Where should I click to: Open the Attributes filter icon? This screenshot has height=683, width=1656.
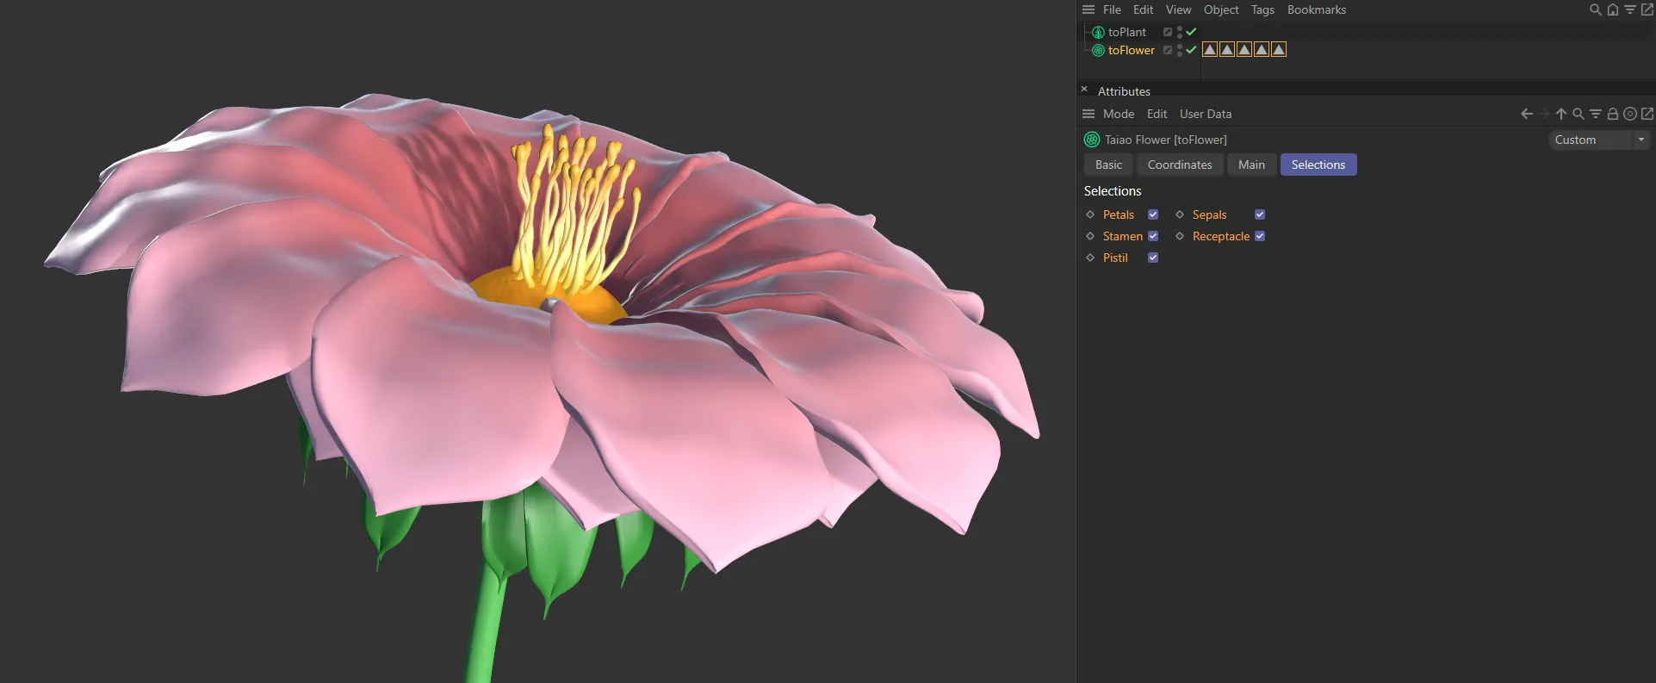pos(1596,114)
